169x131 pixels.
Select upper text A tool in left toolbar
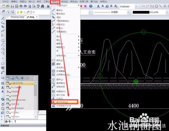tap(3, 87)
